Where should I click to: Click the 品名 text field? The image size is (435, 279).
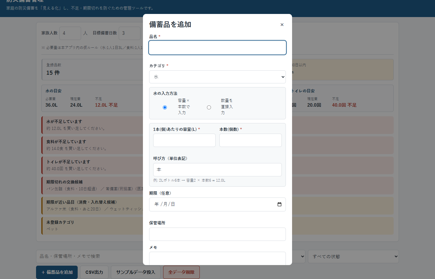[217, 48]
